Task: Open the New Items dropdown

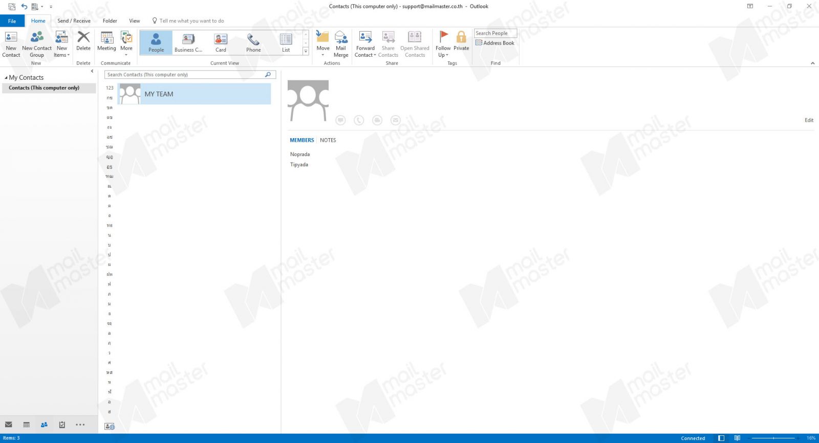Action: click(x=61, y=44)
